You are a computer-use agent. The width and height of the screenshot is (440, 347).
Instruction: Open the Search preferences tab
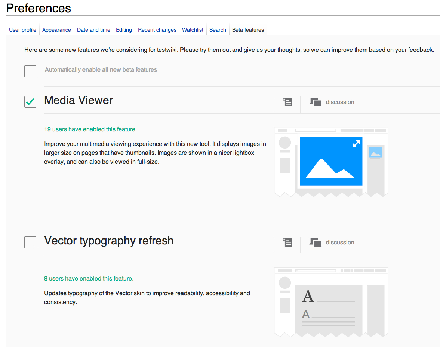point(218,30)
